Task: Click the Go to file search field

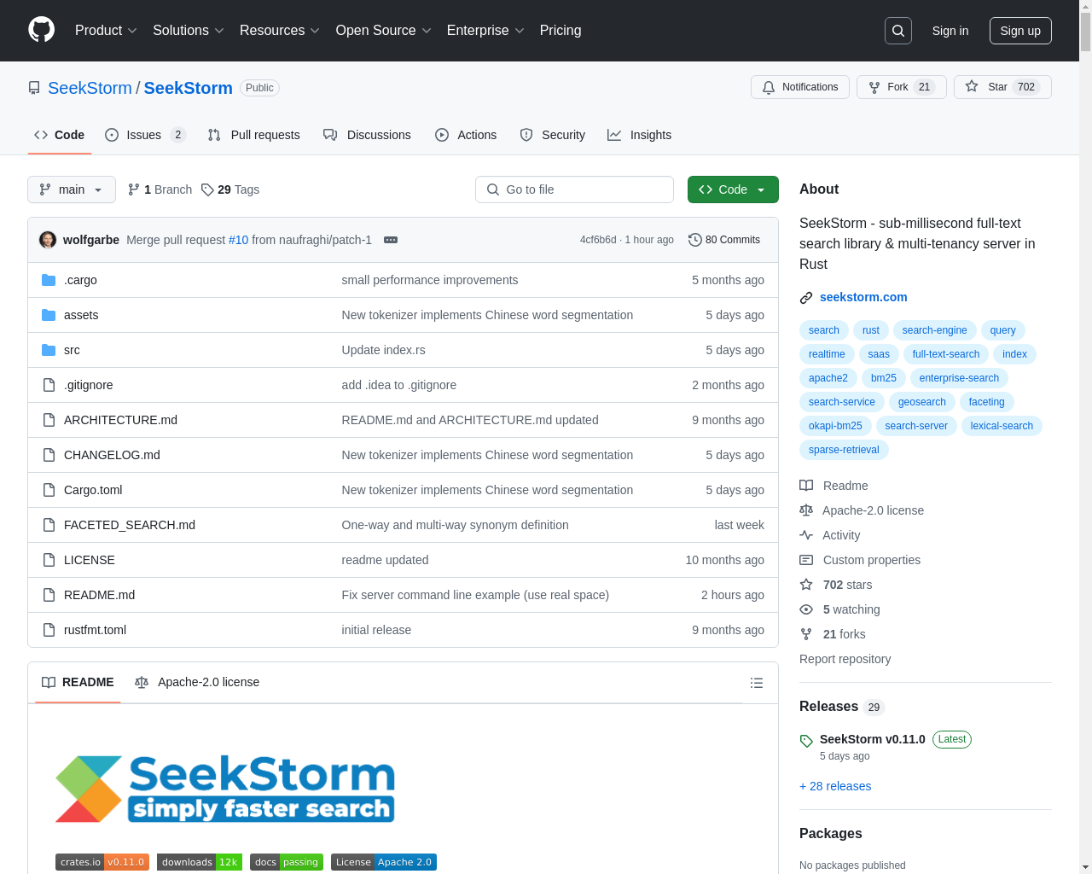Action: coord(574,189)
